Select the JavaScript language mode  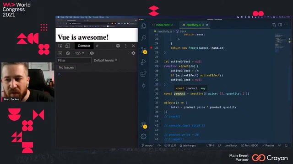click(x=231, y=145)
